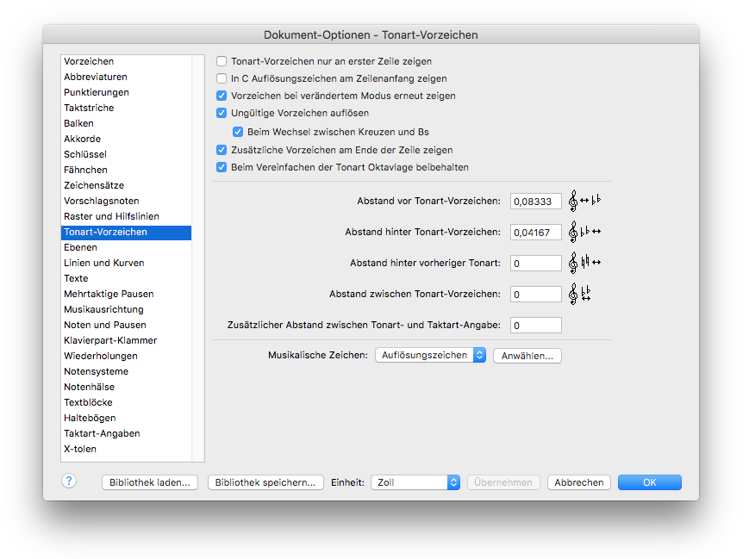Confirm with the blue OK button
The image size is (749, 559).
pyautogui.click(x=650, y=482)
